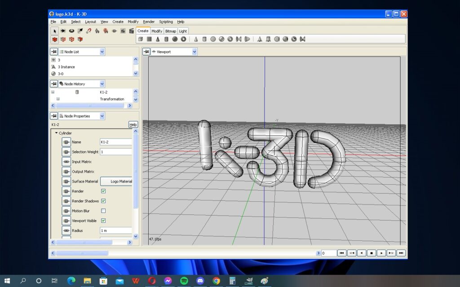
Task: Open the Node List panel dropdown
Action: tap(102, 52)
